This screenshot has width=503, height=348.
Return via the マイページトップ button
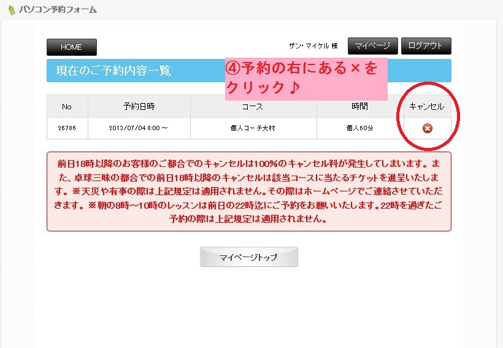coord(249,257)
